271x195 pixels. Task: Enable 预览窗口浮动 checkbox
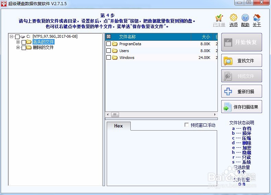pyautogui.click(x=187, y=125)
